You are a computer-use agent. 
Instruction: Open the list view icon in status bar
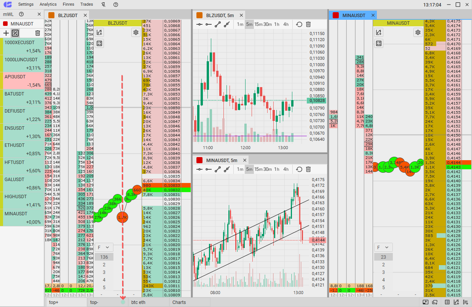pos(447,302)
